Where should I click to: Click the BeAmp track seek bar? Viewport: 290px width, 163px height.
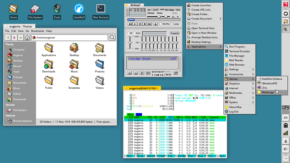click(154, 20)
